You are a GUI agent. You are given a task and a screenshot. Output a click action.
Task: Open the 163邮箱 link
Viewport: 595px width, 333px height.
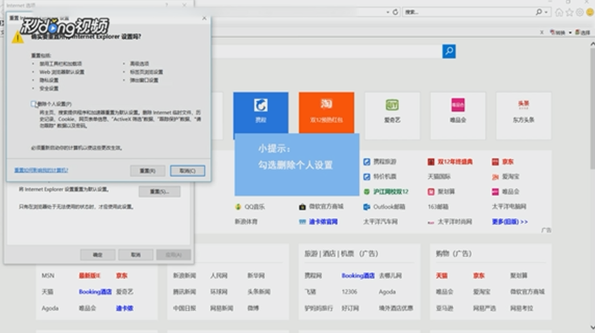tap(438, 207)
